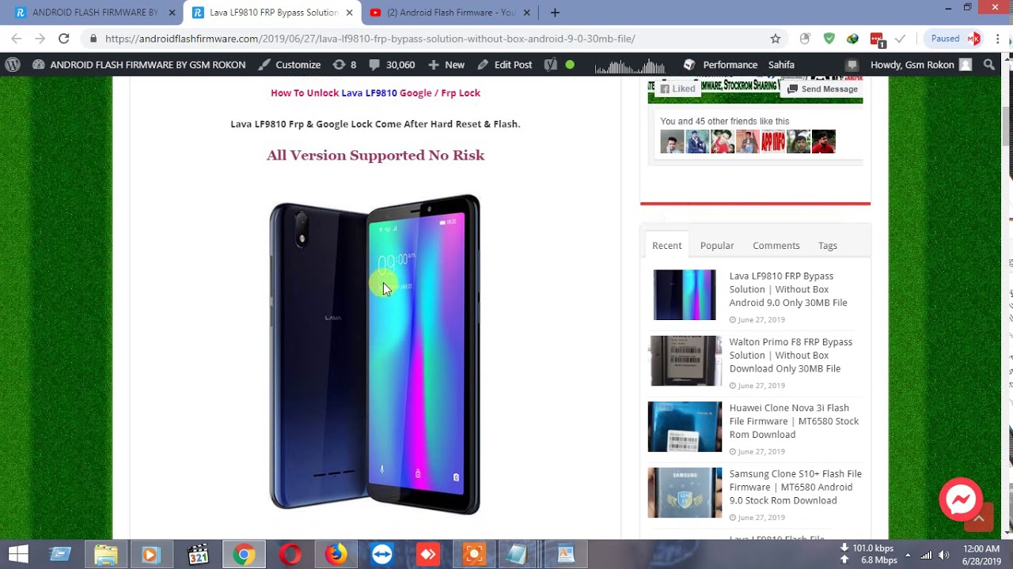Open Samsung Clone S10+ Flash File link
The height and width of the screenshot is (569, 1013).
click(x=795, y=487)
